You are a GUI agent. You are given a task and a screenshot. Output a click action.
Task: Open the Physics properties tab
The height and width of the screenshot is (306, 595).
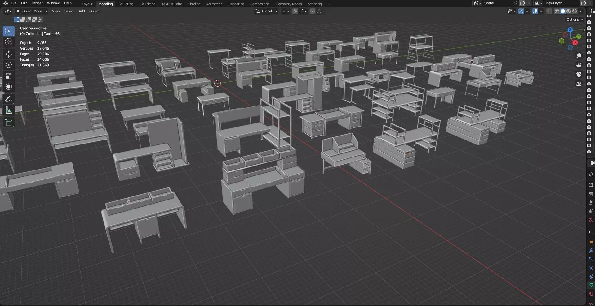(x=591, y=268)
